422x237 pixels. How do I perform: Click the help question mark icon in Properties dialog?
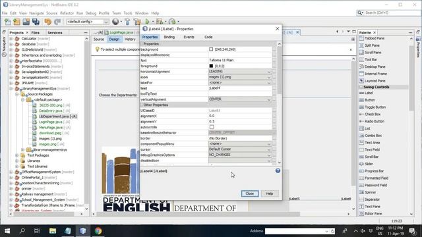(278, 171)
